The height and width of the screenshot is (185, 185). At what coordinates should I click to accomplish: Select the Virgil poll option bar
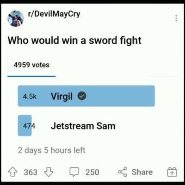pyautogui.click(x=86, y=96)
